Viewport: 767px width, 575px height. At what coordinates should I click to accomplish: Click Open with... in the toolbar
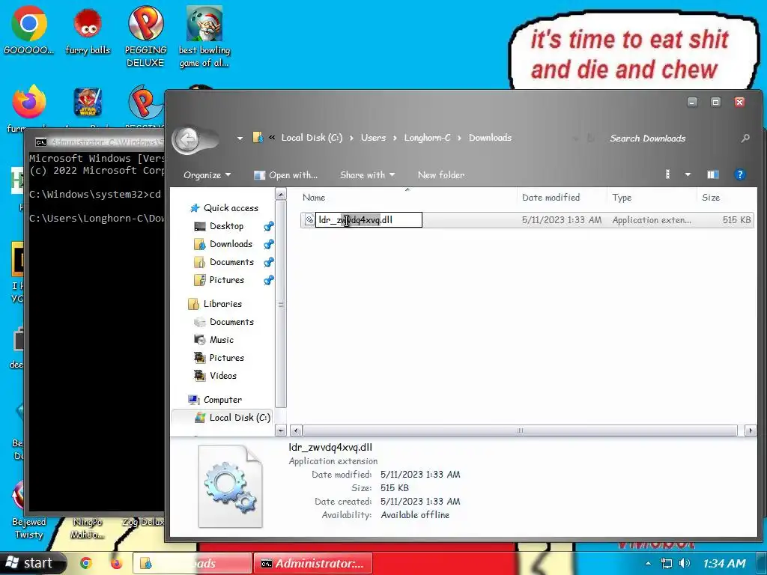(286, 175)
